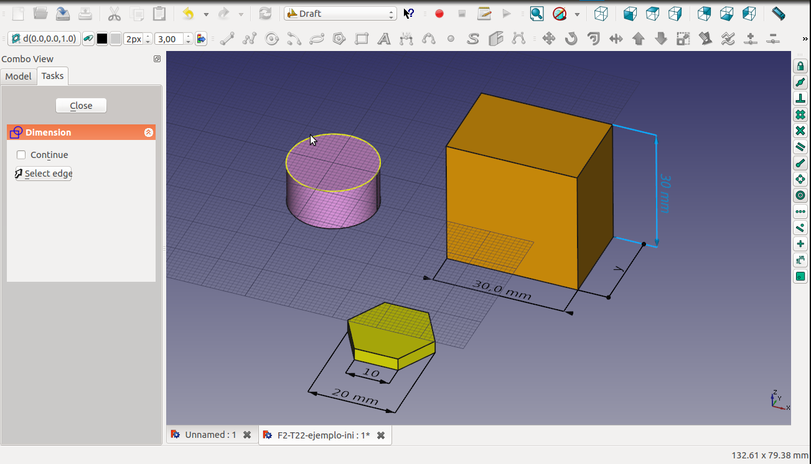The height and width of the screenshot is (464, 811).
Task: Pick the Draft Rectangle tool
Action: coord(362,39)
